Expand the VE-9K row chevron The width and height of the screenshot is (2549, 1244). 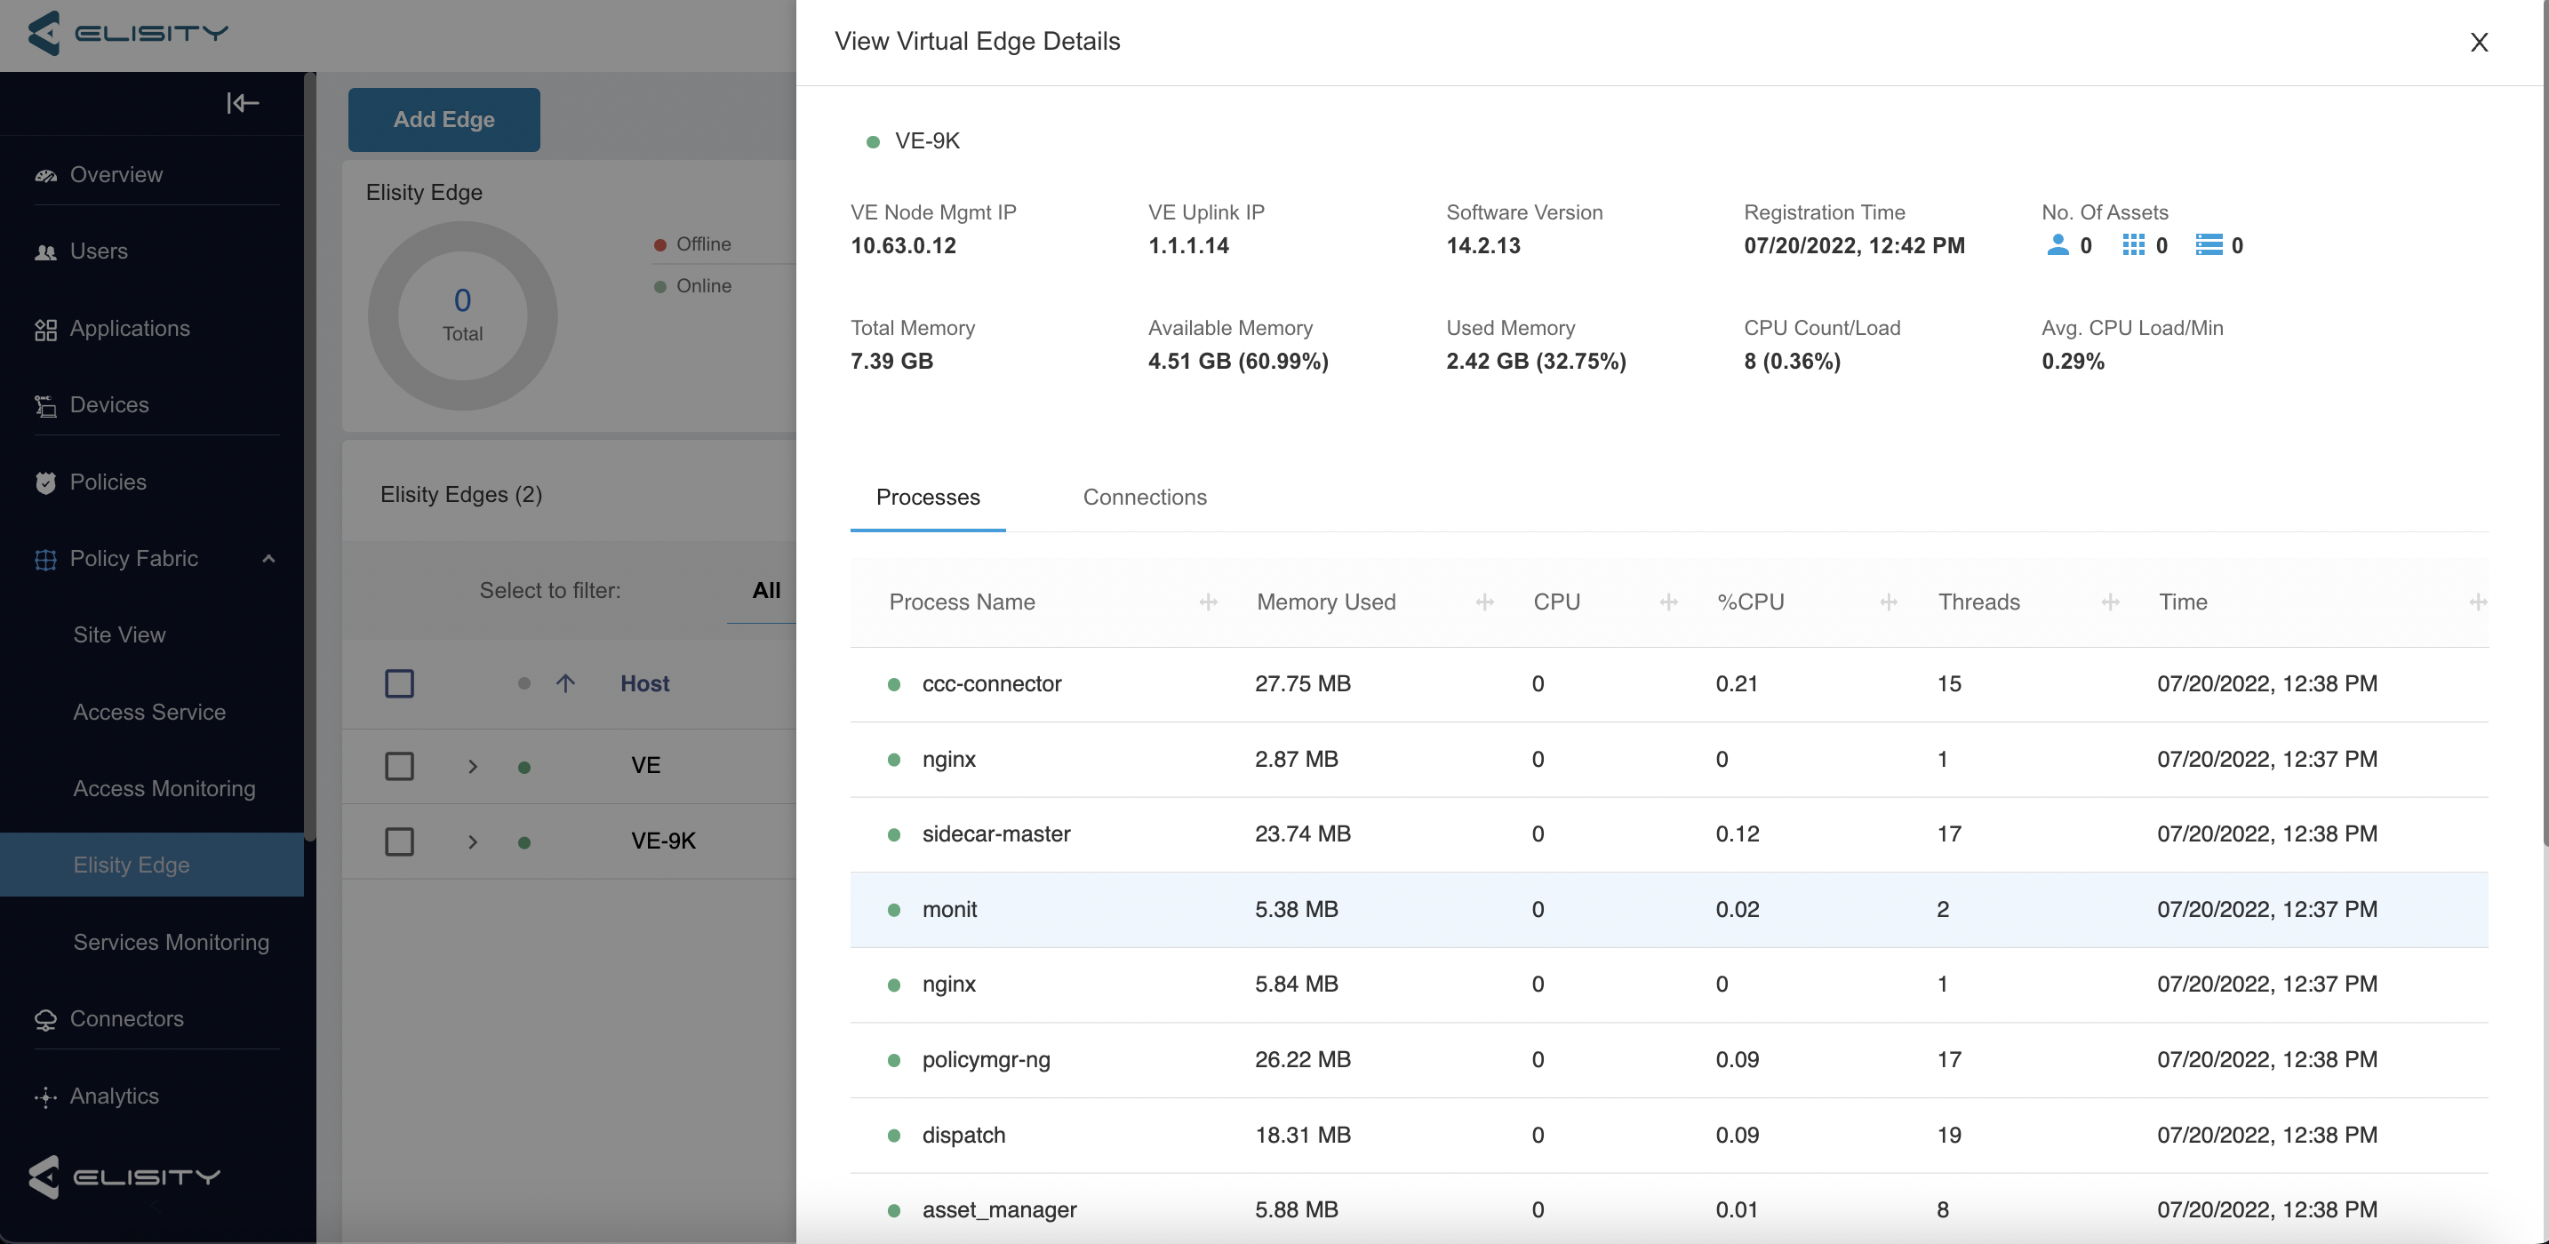point(473,842)
